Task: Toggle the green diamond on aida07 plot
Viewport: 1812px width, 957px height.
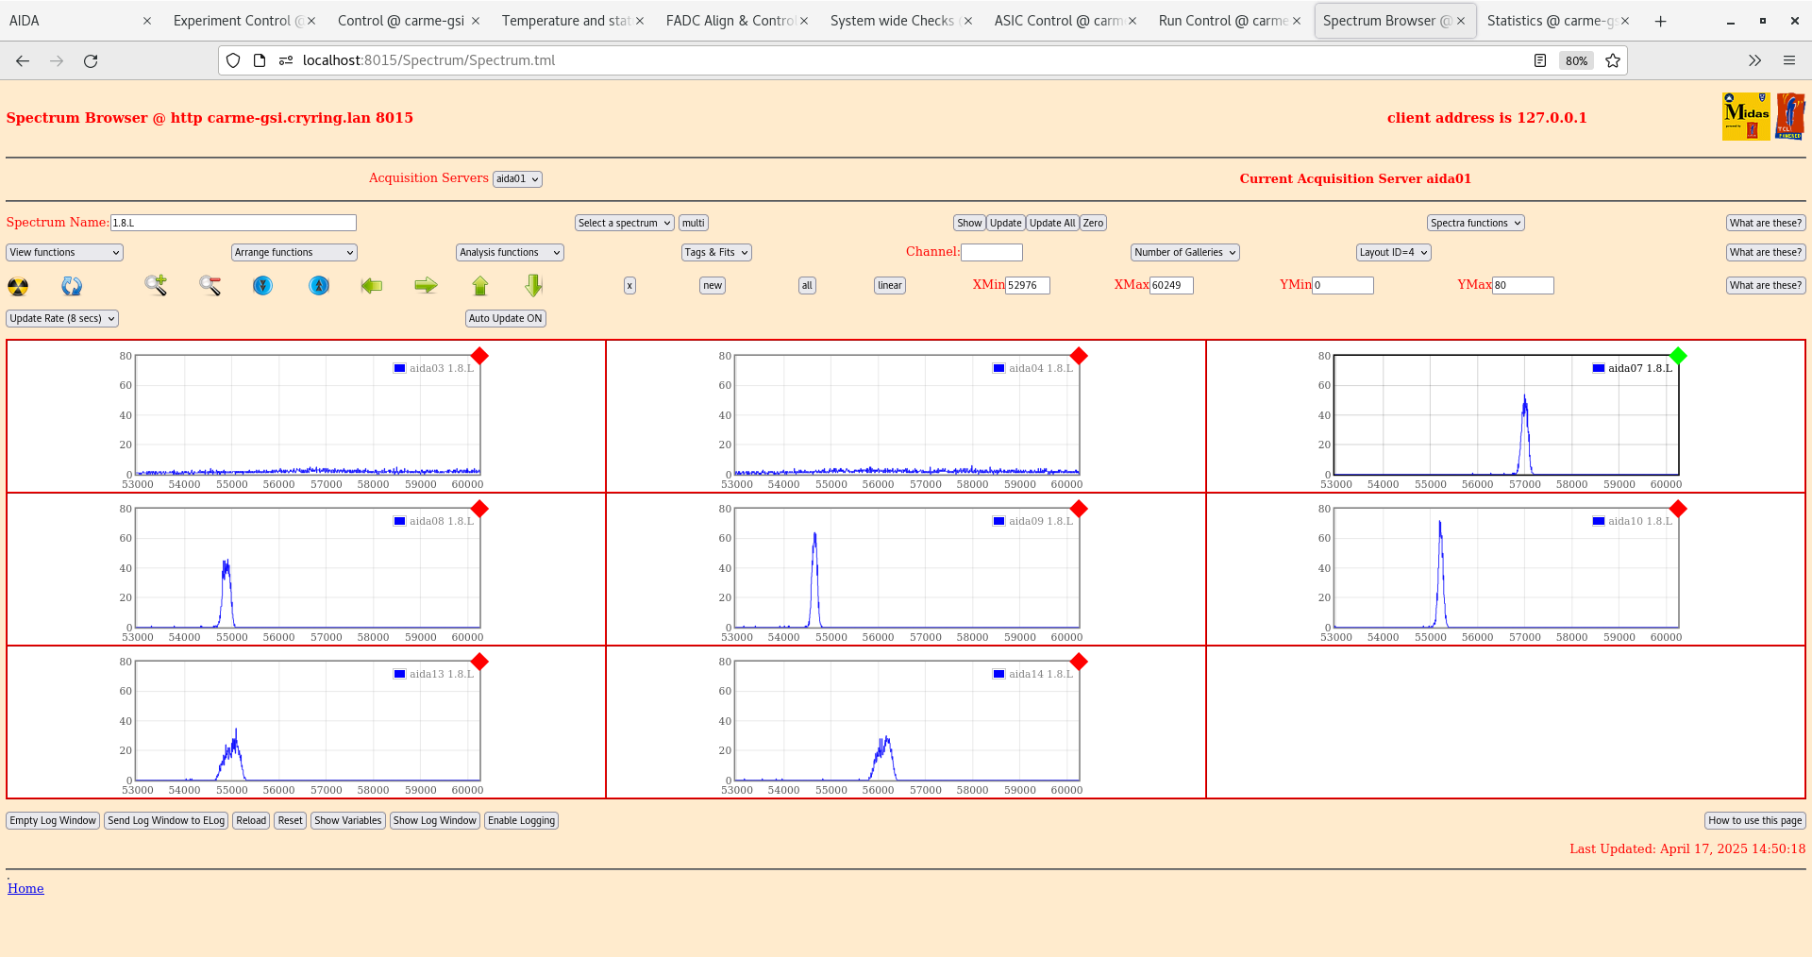Action: [x=1678, y=356]
